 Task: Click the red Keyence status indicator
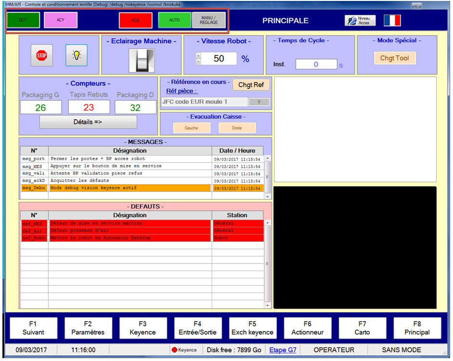175,350
